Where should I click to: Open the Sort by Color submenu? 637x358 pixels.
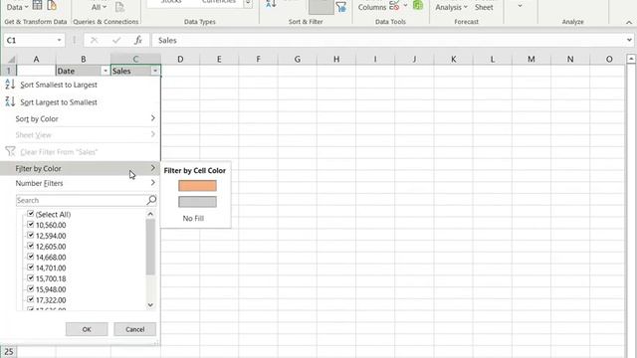pos(81,118)
